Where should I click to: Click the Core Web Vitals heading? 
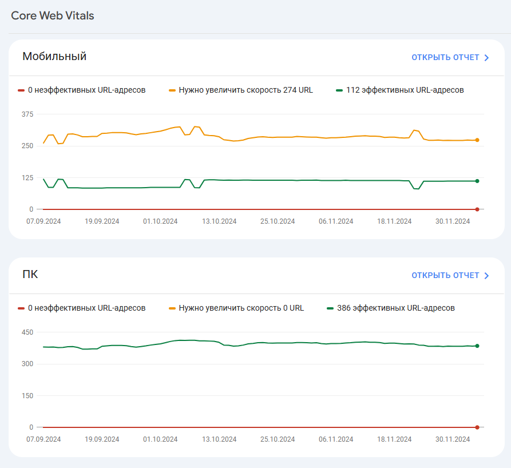pos(52,16)
